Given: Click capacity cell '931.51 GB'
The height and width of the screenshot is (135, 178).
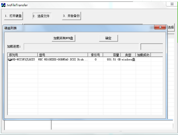Looking at the screenshot, I should point(114,59).
